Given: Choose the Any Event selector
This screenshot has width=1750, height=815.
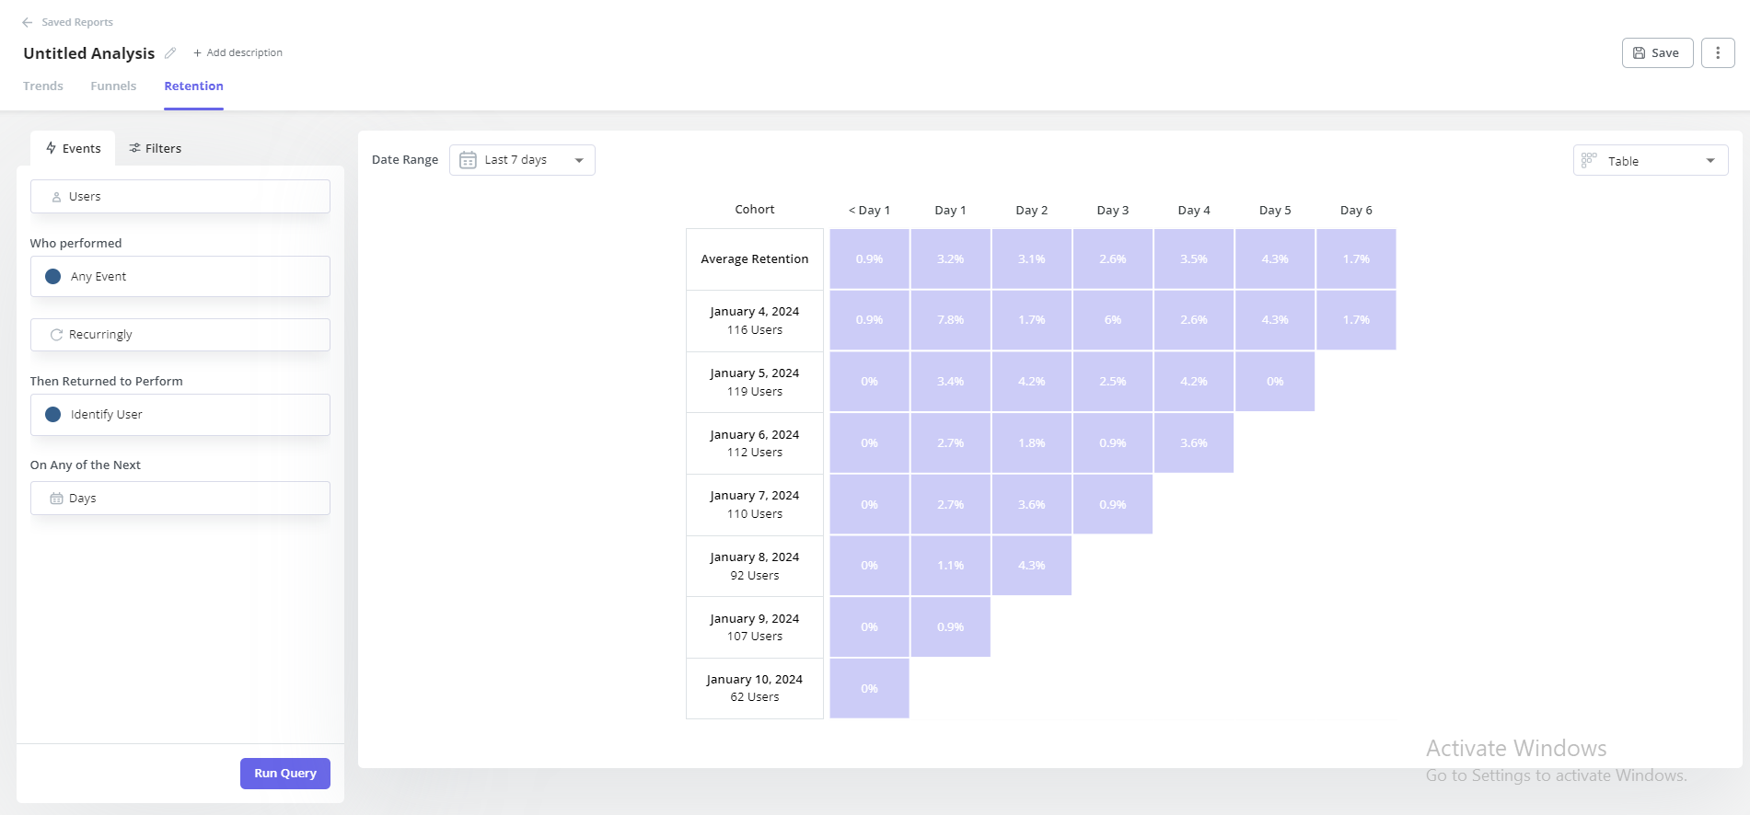Looking at the screenshot, I should click(180, 276).
